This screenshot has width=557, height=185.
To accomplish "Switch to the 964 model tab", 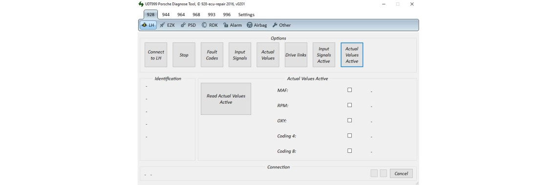I will [181, 15].
